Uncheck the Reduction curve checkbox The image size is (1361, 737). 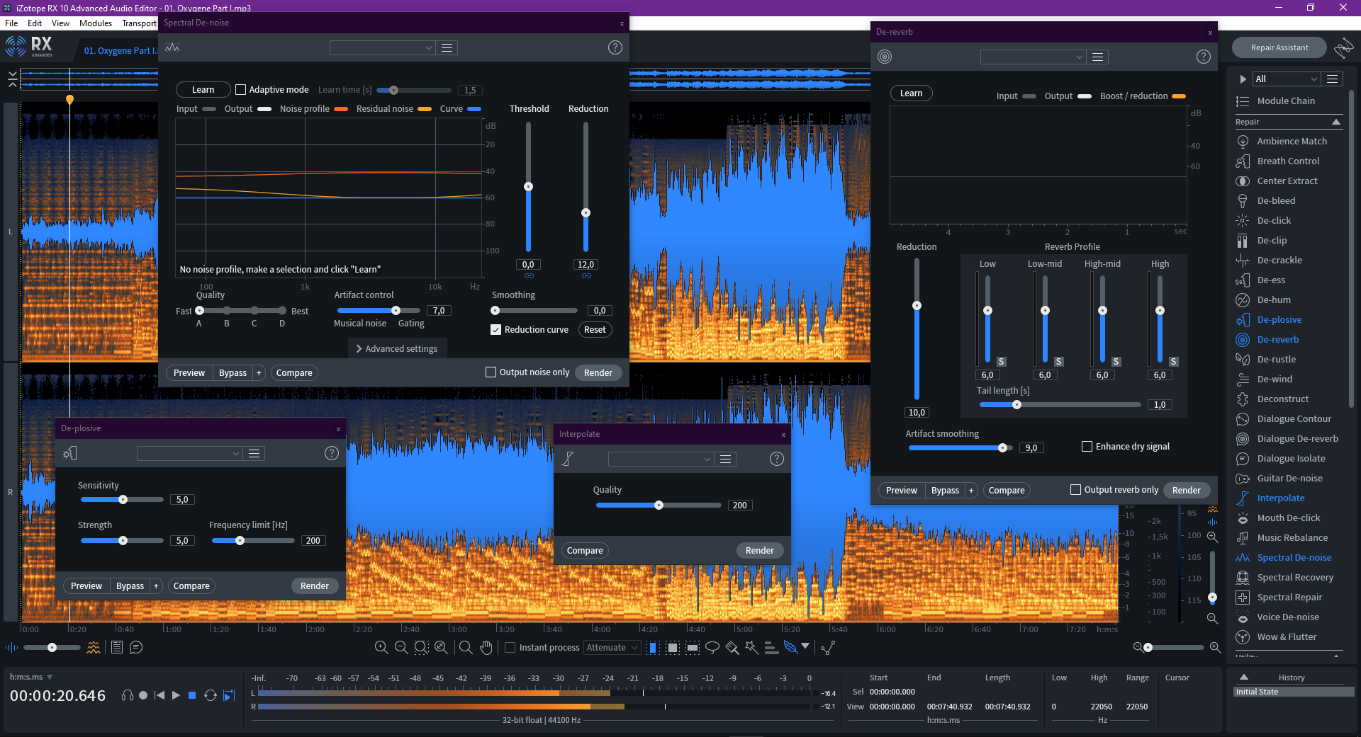pos(496,330)
